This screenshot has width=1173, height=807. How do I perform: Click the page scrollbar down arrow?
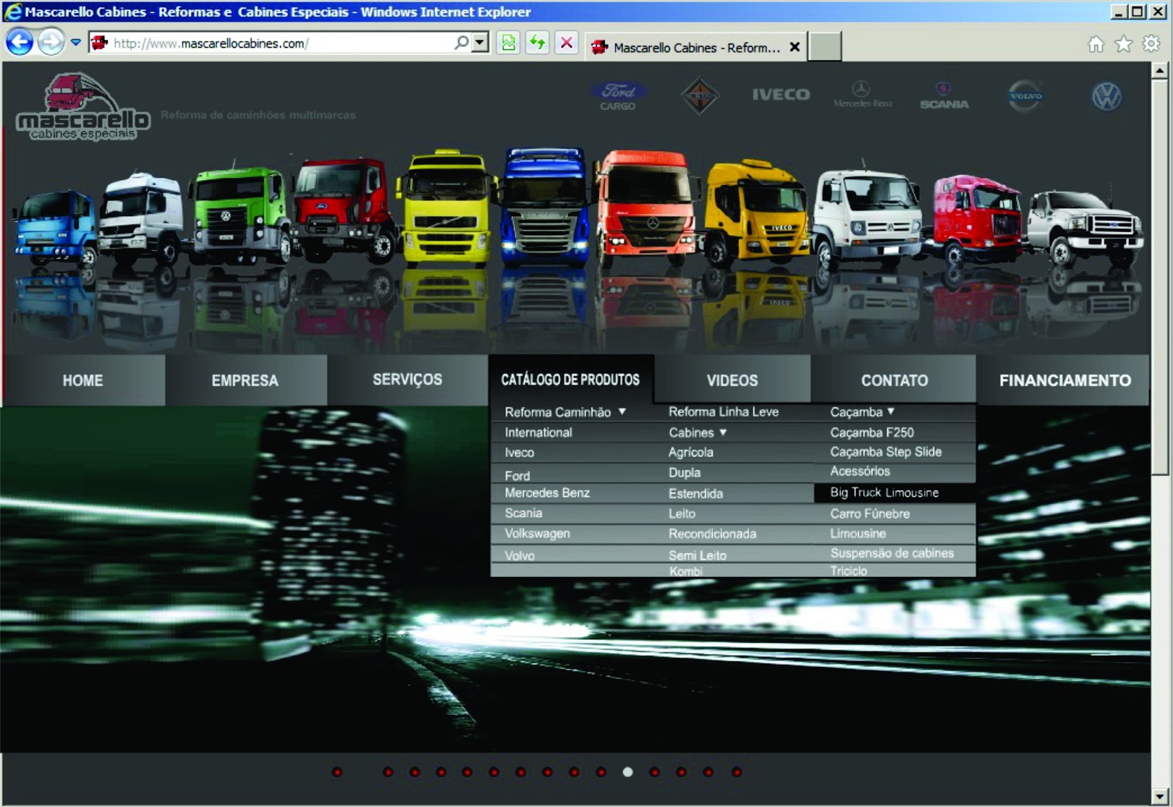pos(1159,796)
